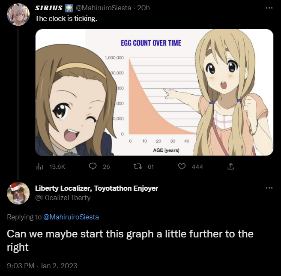Screen dimensions: 281x276
Task: Open Liberty Localizer's Santa hat avatar
Action: [18, 193]
